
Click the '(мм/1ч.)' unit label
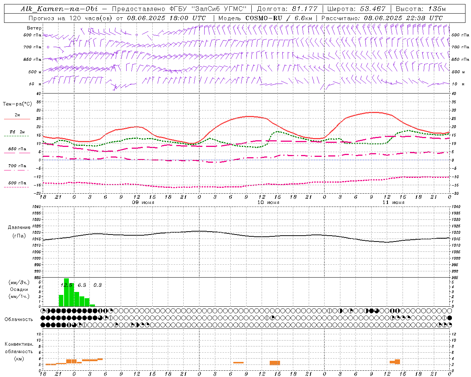point(19,296)
